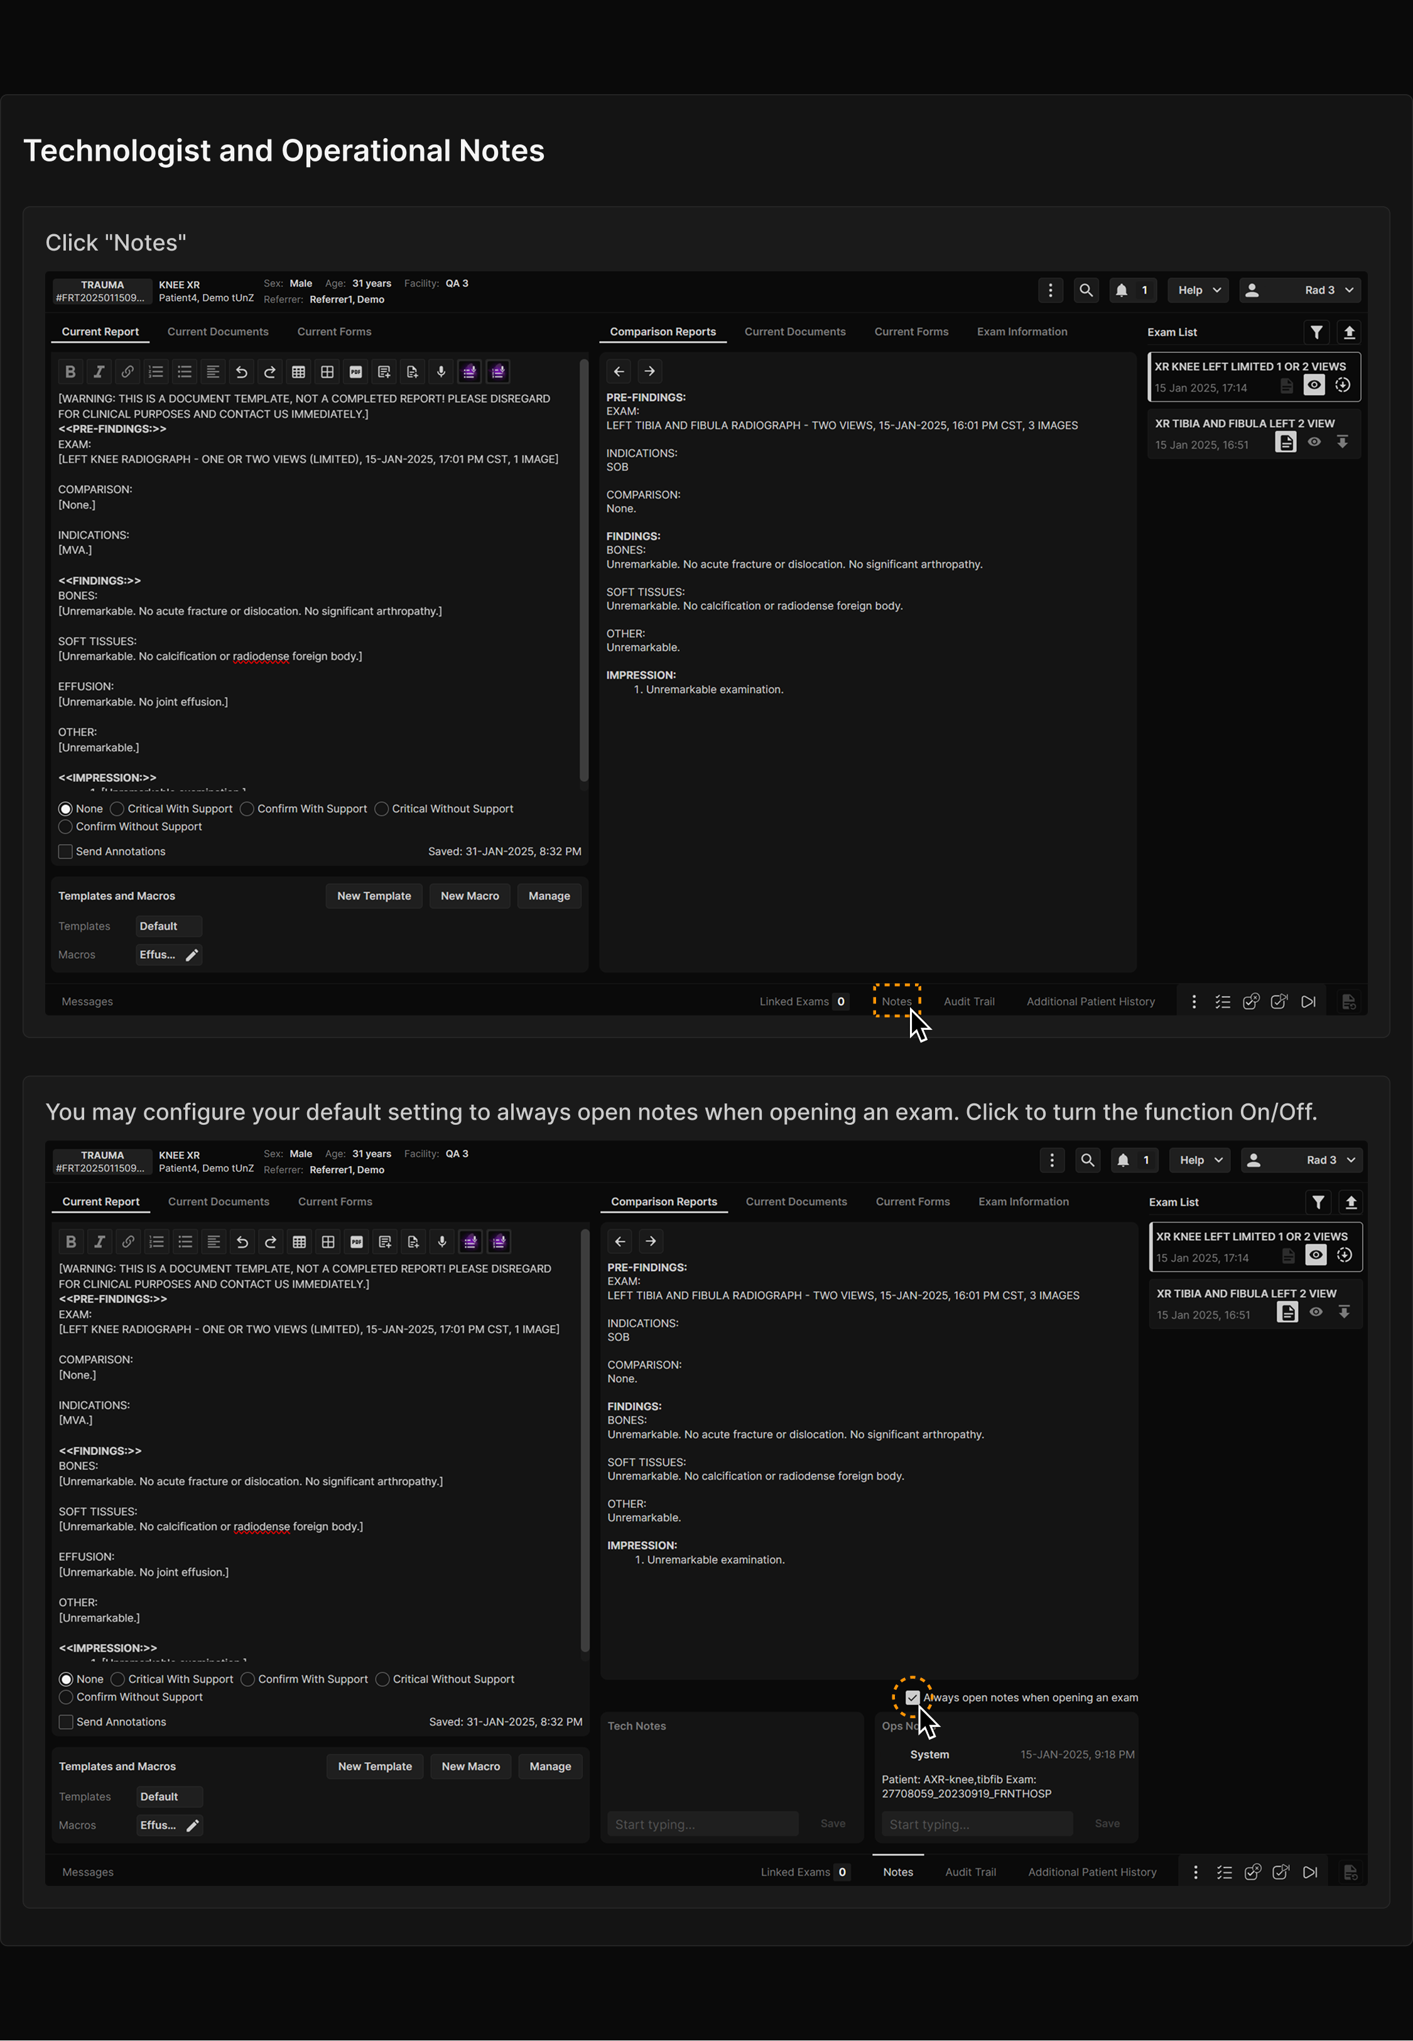Select Critical With Support in the top screenshot
The width and height of the screenshot is (1413, 2041).
point(117,809)
